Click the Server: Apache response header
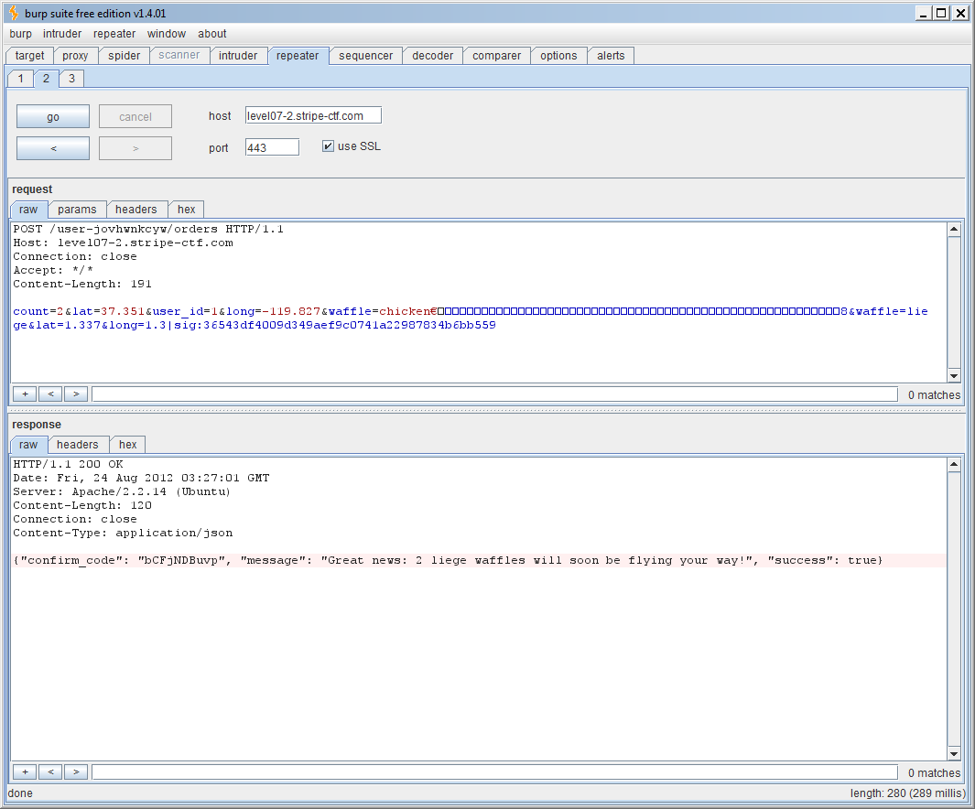Screen dimensions: 975x809 (122, 491)
